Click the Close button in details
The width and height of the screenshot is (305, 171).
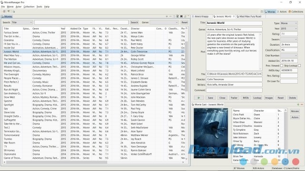pos(223,98)
